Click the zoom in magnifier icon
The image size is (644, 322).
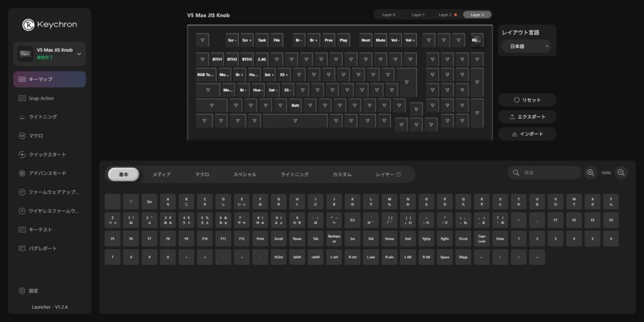[591, 172]
